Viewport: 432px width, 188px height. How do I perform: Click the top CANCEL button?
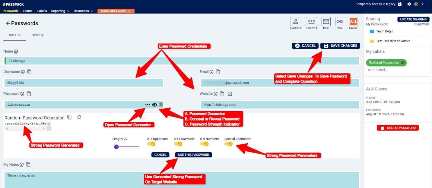click(x=305, y=46)
